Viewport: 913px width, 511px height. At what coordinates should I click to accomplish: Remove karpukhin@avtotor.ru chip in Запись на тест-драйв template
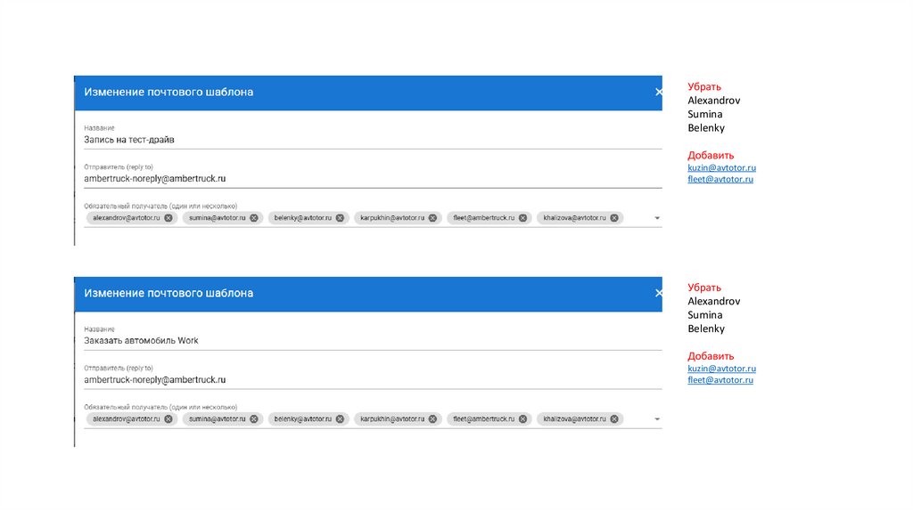[x=432, y=218]
